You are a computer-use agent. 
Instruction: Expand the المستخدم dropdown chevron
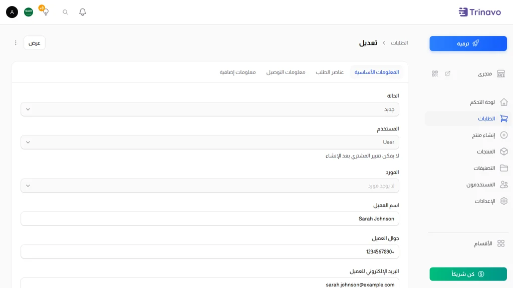(x=28, y=142)
